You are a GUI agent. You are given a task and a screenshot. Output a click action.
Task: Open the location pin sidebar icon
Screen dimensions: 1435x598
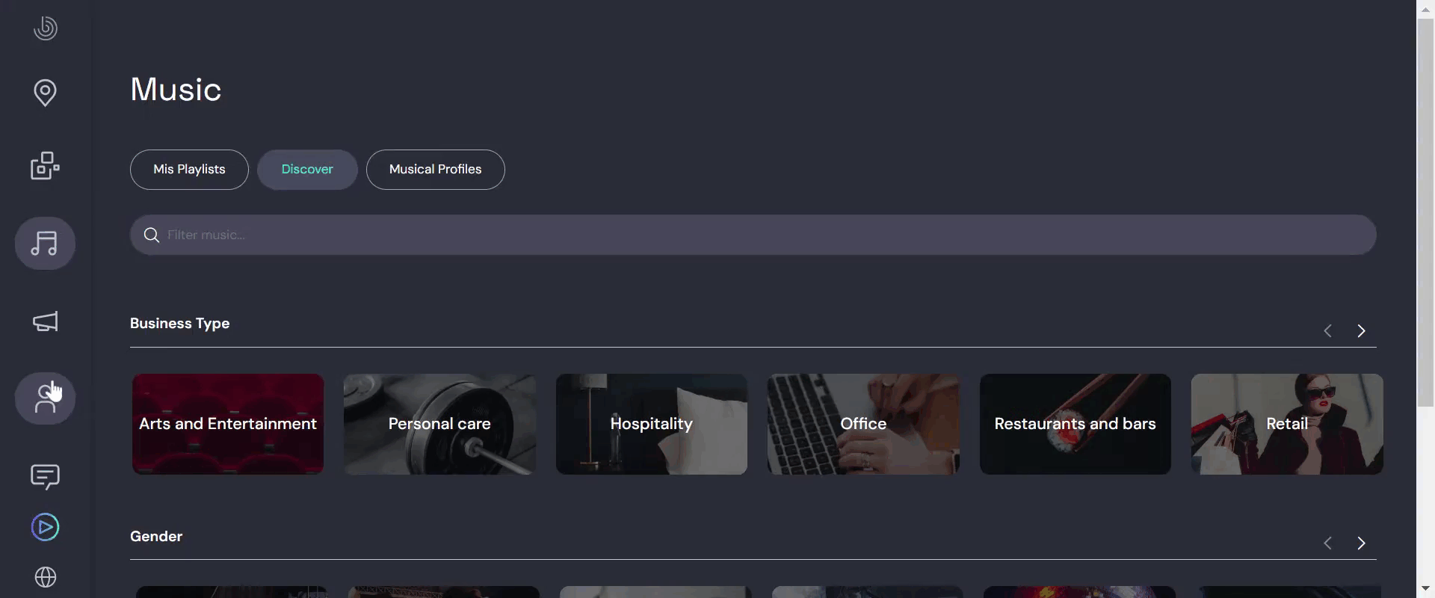[46, 93]
